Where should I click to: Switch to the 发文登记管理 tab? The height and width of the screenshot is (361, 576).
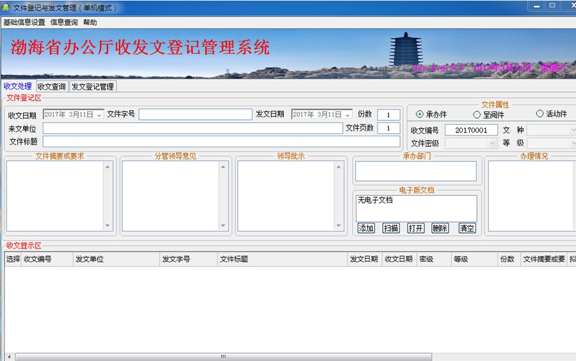93,86
